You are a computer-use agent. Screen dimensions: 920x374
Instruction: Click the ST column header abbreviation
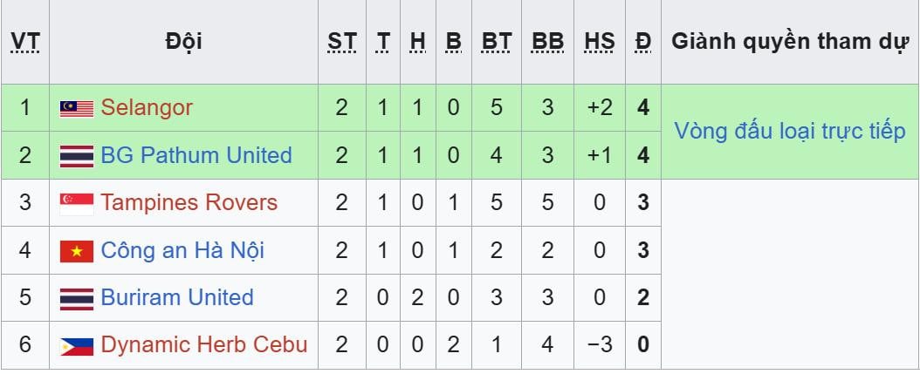(x=342, y=42)
